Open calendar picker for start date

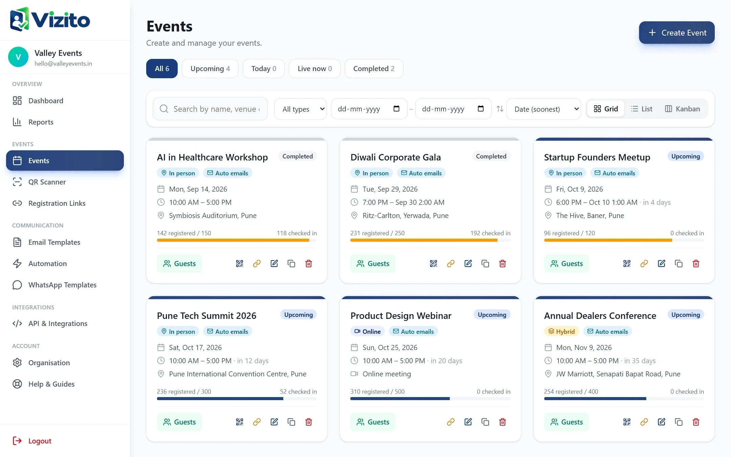[x=396, y=109]
